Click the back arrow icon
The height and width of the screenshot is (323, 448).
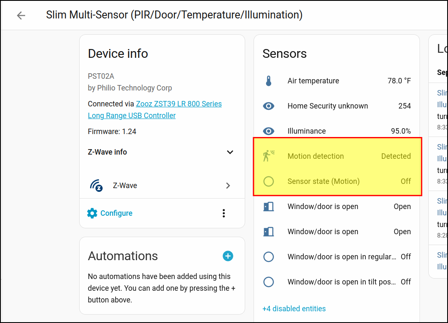coord(21,16)
